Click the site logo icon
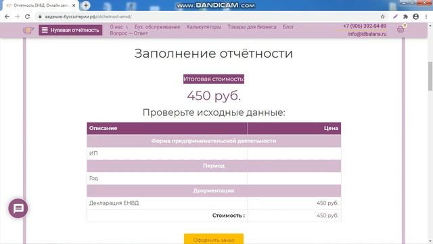This screenshot has width=433, height=244. pos(28,30)
